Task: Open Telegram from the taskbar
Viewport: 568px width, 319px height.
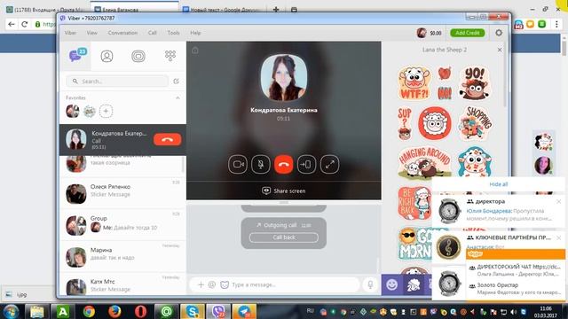Action: 244,311
